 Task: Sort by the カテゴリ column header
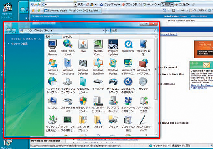click(x=70, y=37)
